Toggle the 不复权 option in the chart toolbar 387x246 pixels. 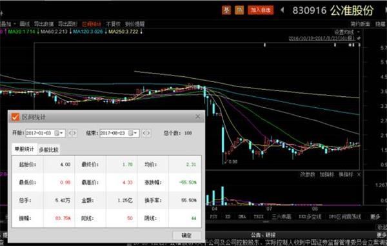113,24
